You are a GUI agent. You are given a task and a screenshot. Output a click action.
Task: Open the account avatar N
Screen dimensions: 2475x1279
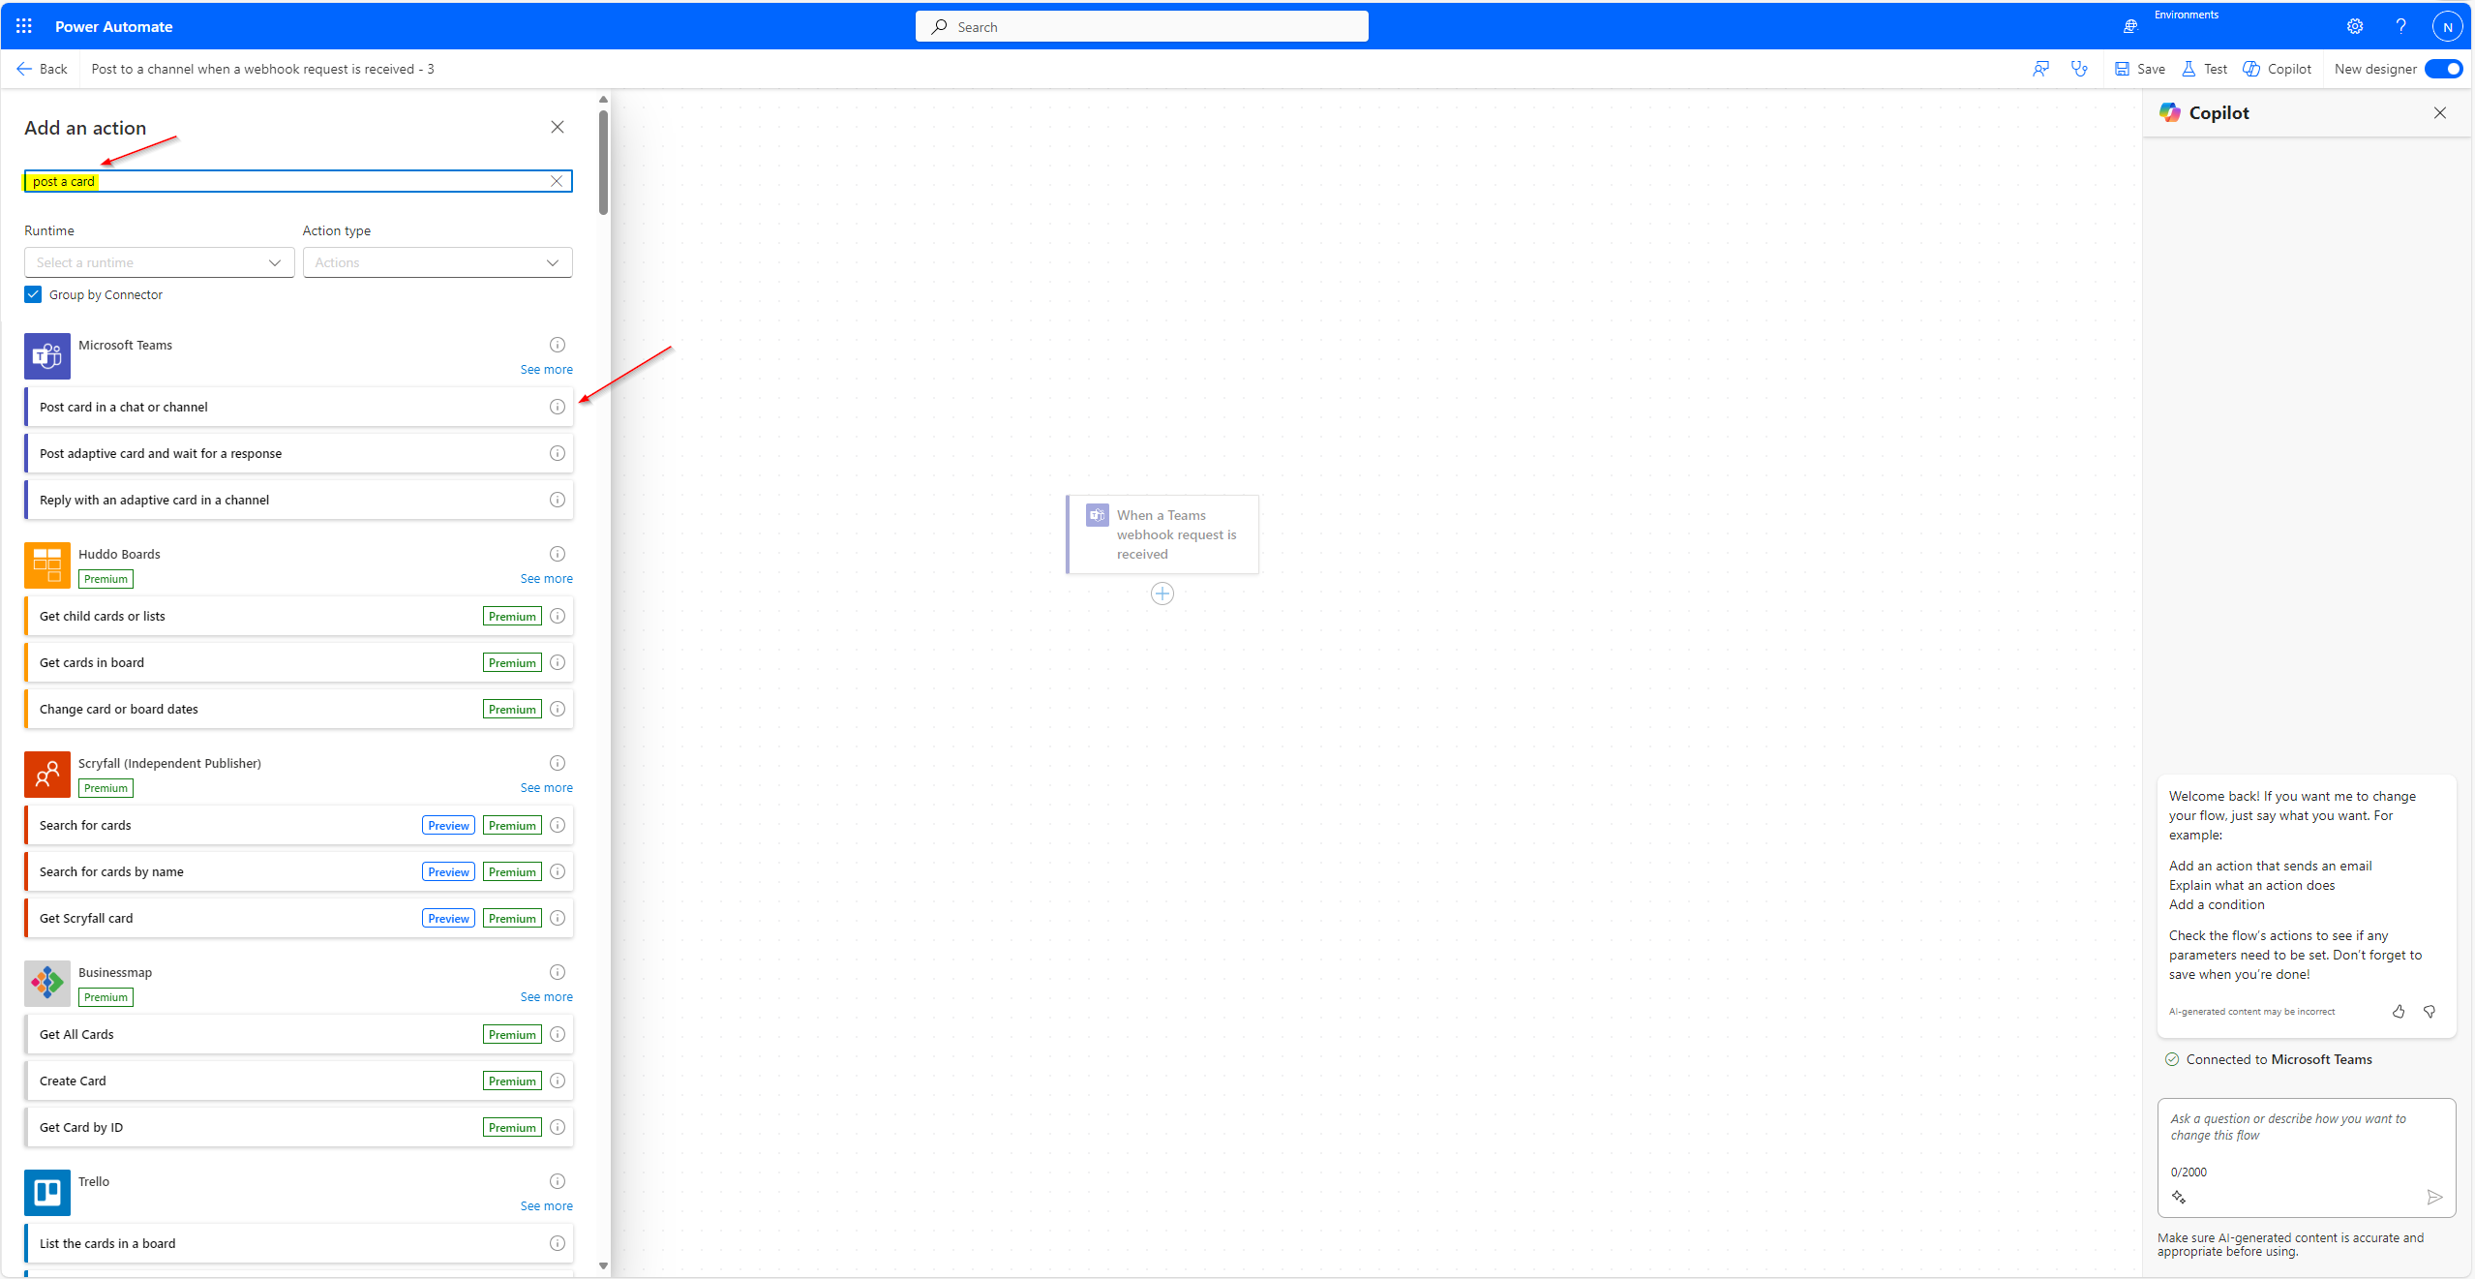(x=2447, y=27)
